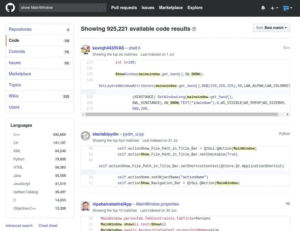The height and width of the screenshot is (231, 300).
Task: Open the pydm_ui.py file
Action: click(x=133, y=134)
